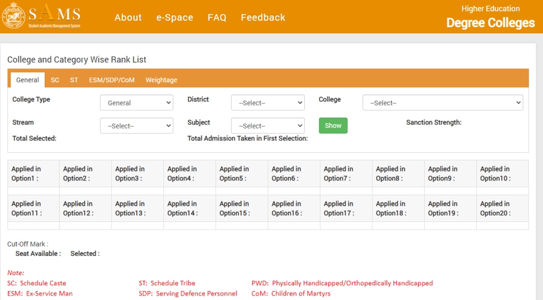Go to the FAQ page
The height and width of the screenshot is (300, 543).
pos(217,18)
